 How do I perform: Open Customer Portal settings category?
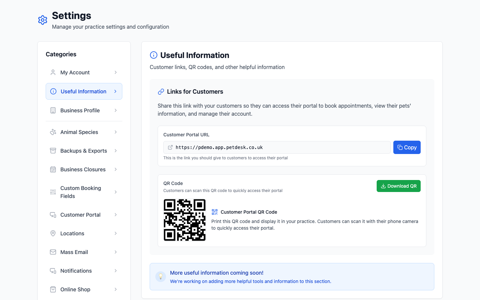click(84, 215)
